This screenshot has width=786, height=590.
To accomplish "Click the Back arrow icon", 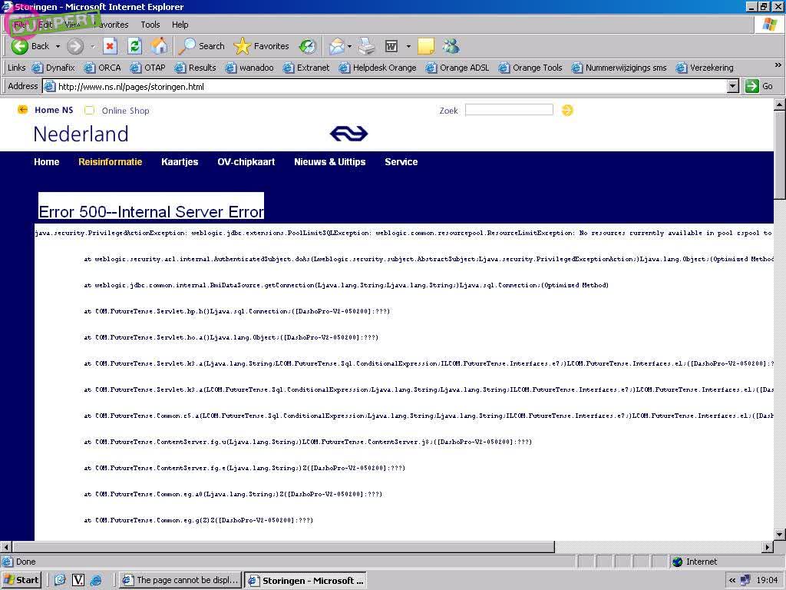I will coord(19,46).
